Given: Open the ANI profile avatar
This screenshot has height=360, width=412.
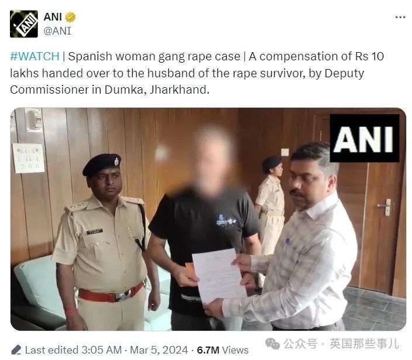Looking at the screenshot, I should pos(23,24).
